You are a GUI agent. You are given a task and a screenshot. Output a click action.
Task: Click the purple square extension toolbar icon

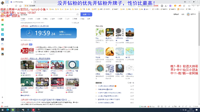coord(170,6)
